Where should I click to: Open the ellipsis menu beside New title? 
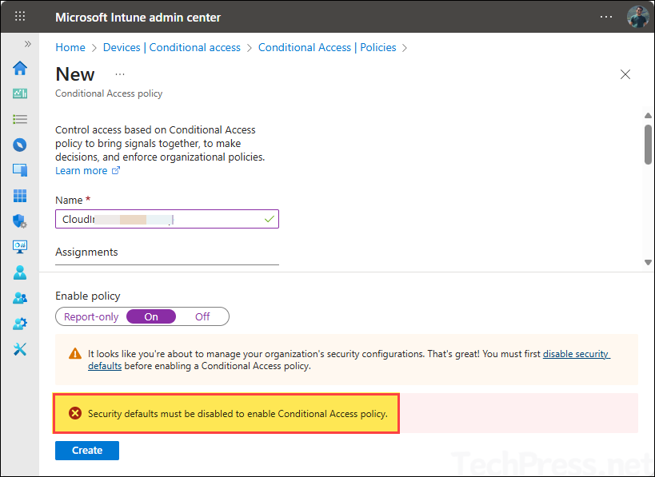click(x=120, y=74)
